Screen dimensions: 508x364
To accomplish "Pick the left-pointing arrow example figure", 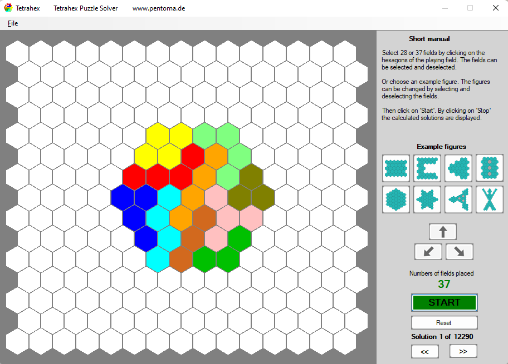I will click(x=458, y=168).
